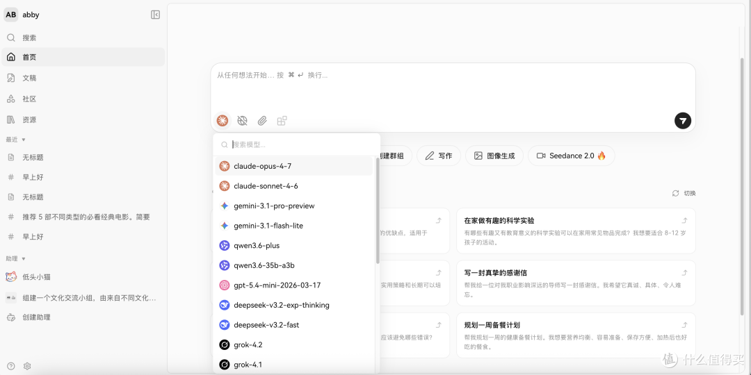The width and height of the screenshot is (751, 375).
Task: Select grok-4.1 model
Action: 294,365
